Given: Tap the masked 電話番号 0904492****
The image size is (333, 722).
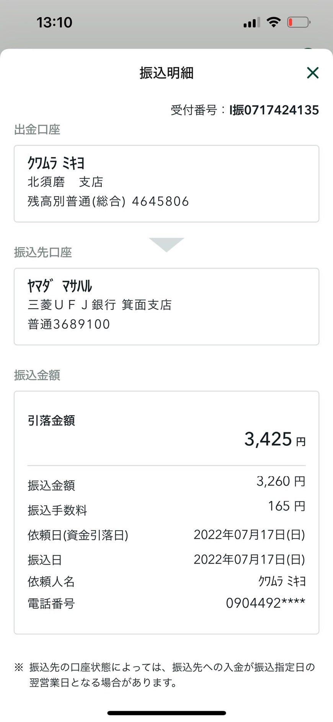Looking at the screenshot, I should pos(266,603).
